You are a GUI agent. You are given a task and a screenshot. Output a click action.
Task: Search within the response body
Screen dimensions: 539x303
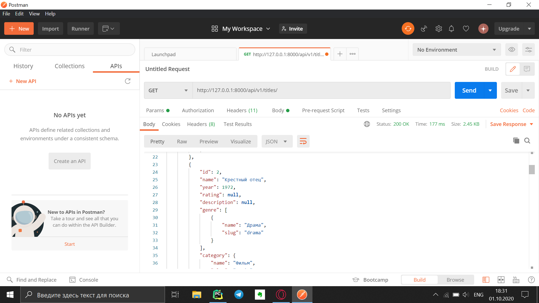(x=527, y=141)
